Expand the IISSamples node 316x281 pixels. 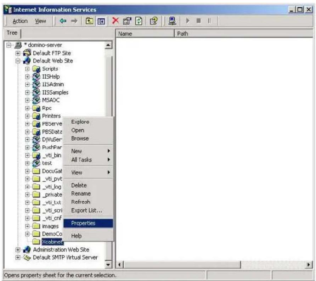pyautogui.click(x=27, y=92)
